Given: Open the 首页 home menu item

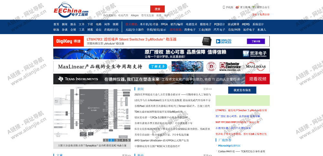Looking at the screenshot, I should click(56, 24).
